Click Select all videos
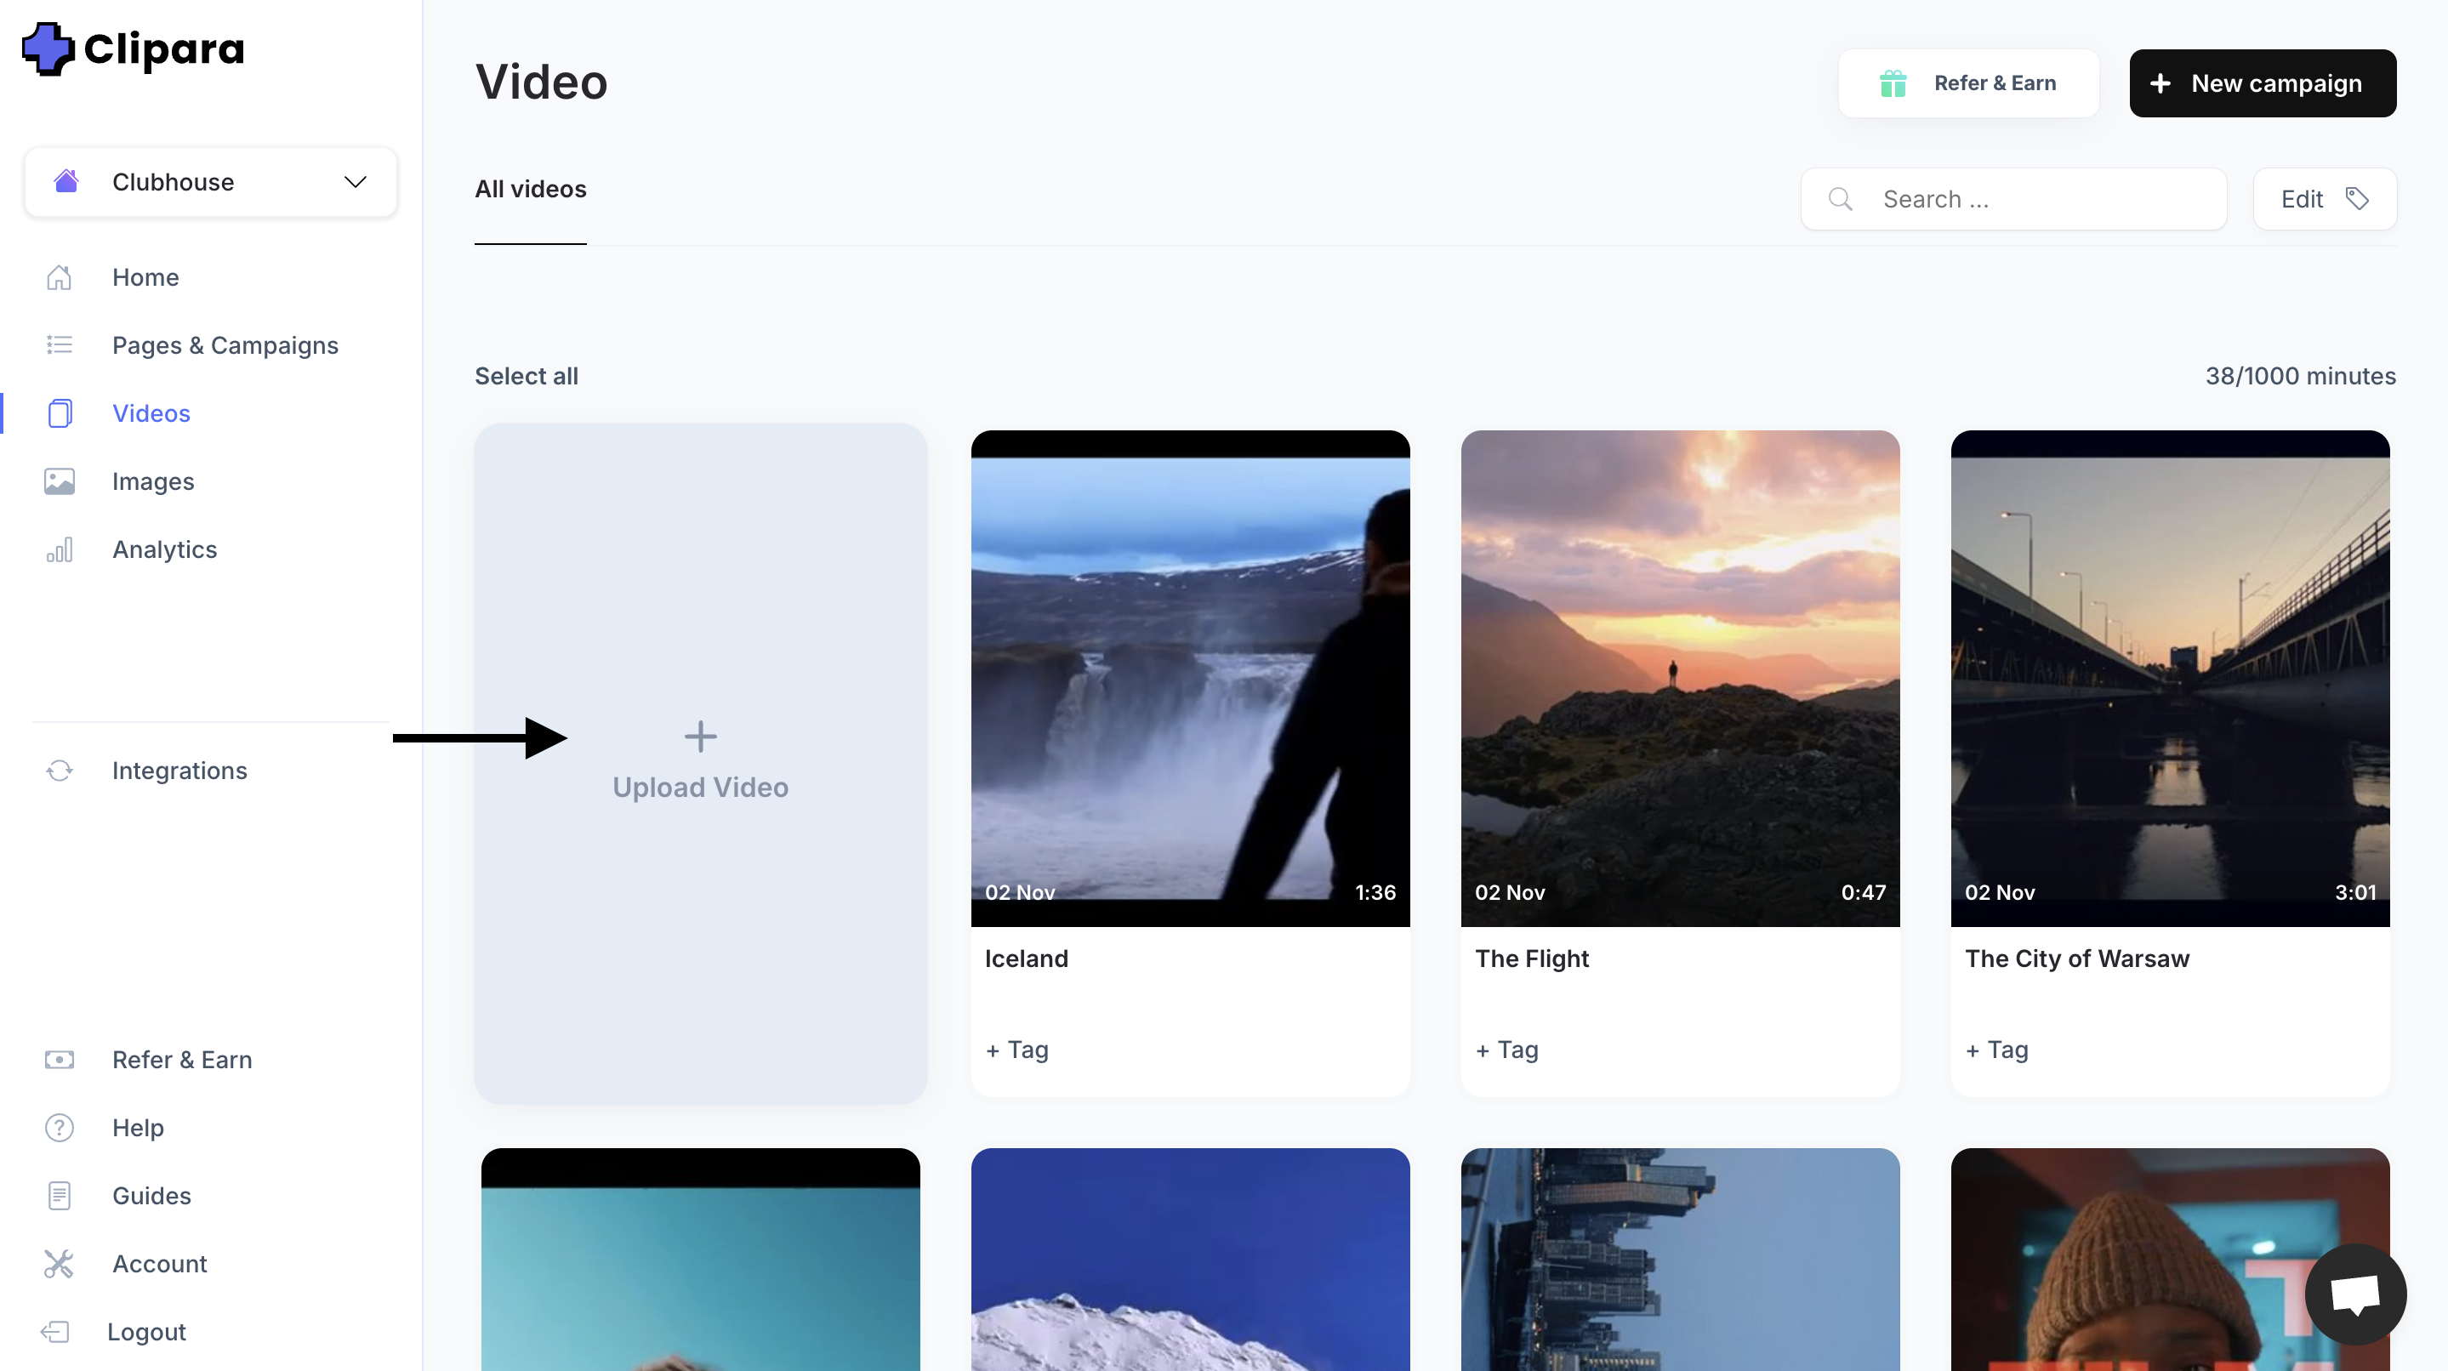This screenshot has height=1371, width=2448. click(527, 376)
